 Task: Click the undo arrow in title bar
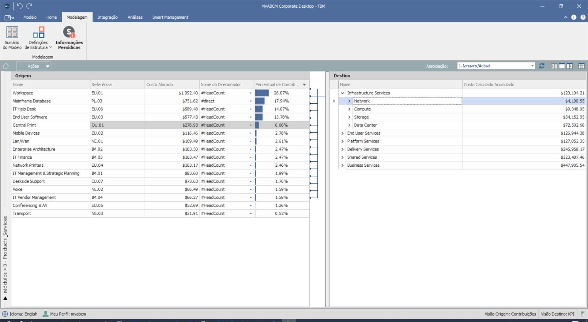coord(20,6)
